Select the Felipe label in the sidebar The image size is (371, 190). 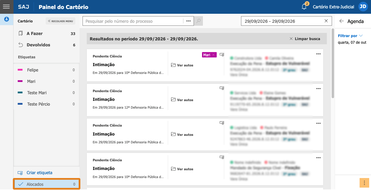tap(47, 70)
